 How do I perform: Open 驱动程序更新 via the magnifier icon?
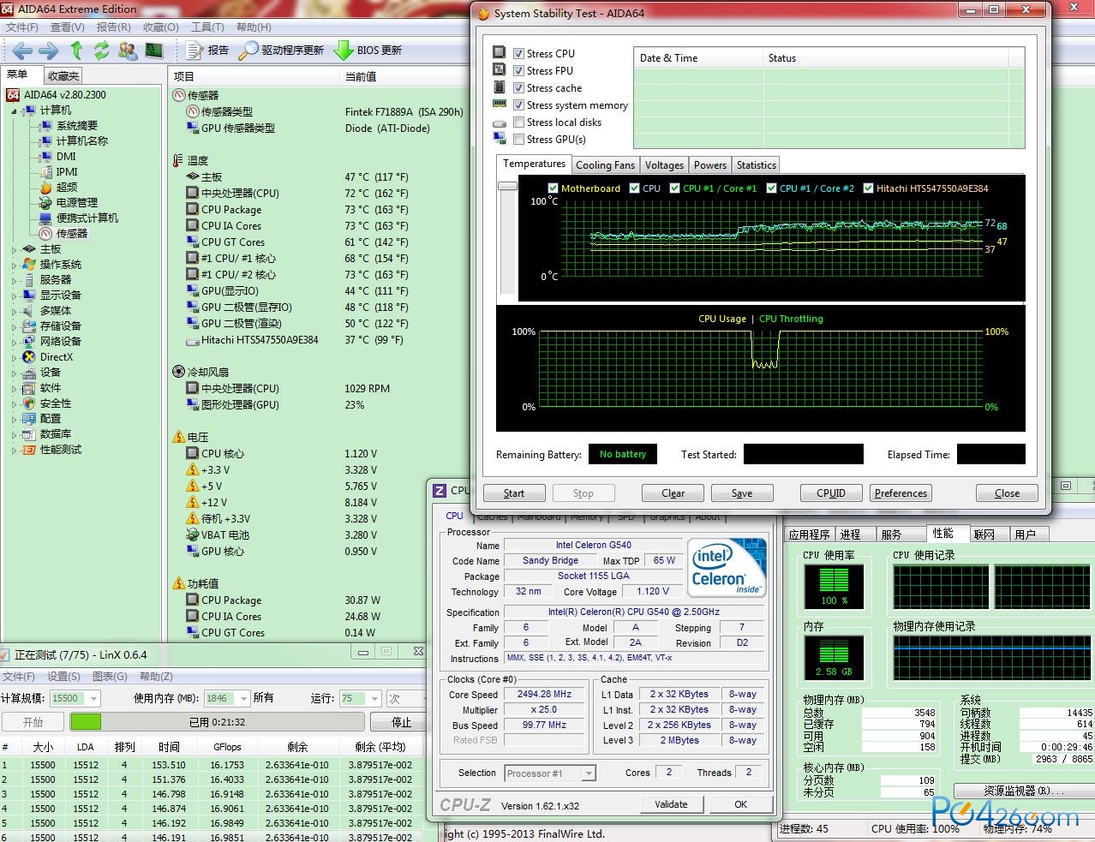[x=248, y=51]
